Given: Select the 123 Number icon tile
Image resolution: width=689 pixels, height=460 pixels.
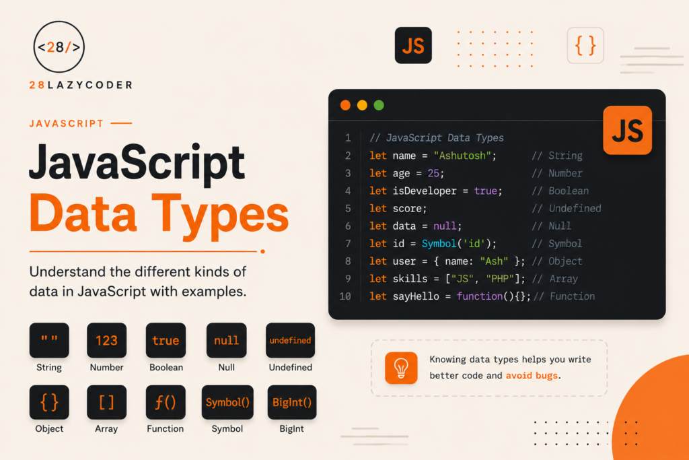Looking at the screenshot, I should (x=107, y=340).
